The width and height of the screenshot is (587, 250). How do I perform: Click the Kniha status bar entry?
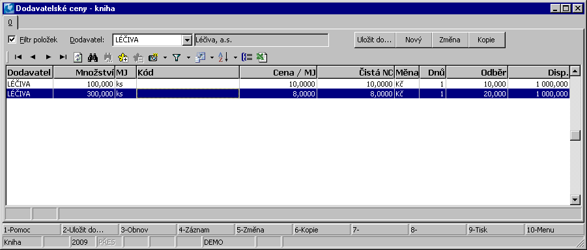pos(22,242)
